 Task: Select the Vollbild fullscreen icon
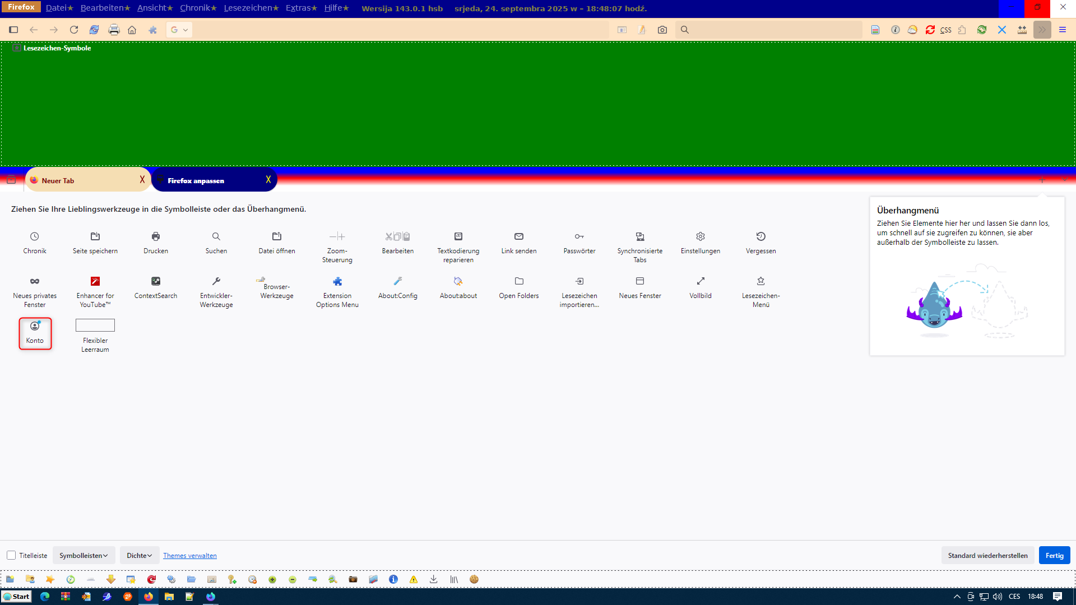pos(701,281)
